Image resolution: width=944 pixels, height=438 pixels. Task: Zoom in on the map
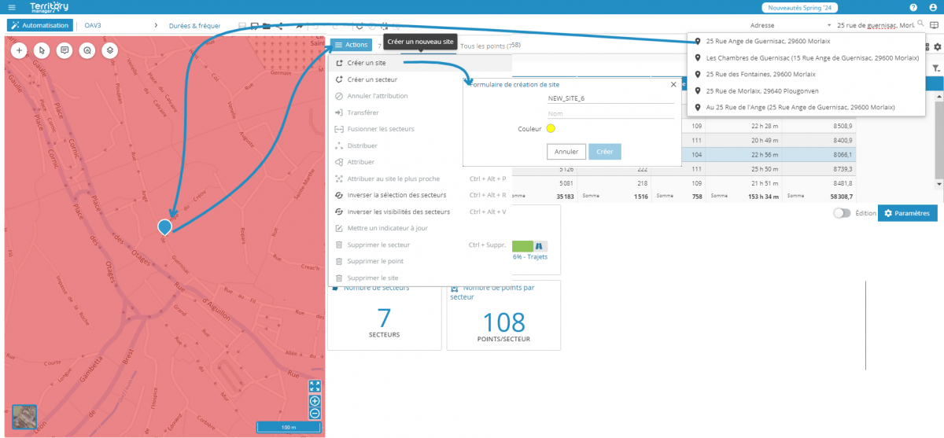click(315, 401)
